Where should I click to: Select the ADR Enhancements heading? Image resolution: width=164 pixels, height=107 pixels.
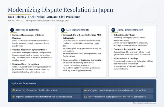[x=78, y=30]
